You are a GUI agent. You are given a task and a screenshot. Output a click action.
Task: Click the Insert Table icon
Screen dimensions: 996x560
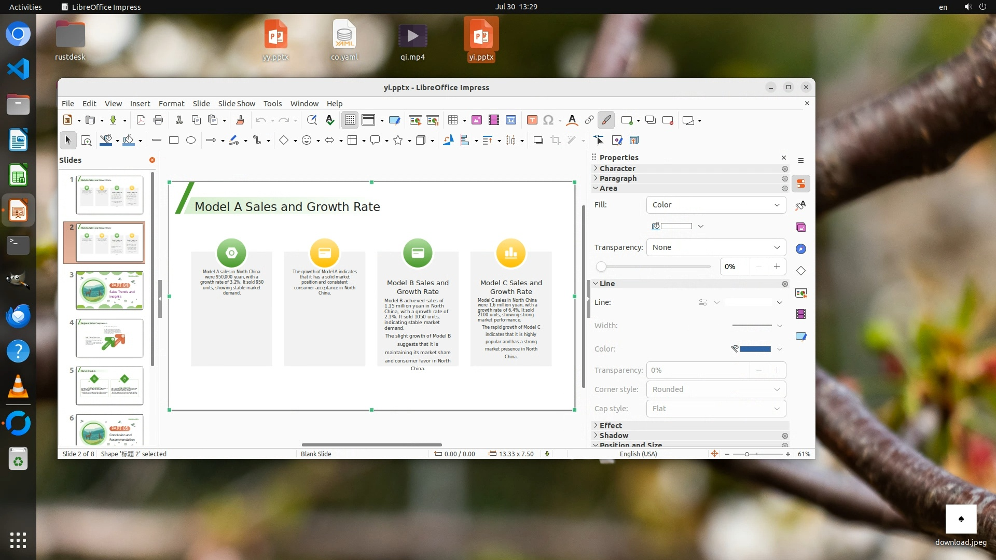pos(453,120)
